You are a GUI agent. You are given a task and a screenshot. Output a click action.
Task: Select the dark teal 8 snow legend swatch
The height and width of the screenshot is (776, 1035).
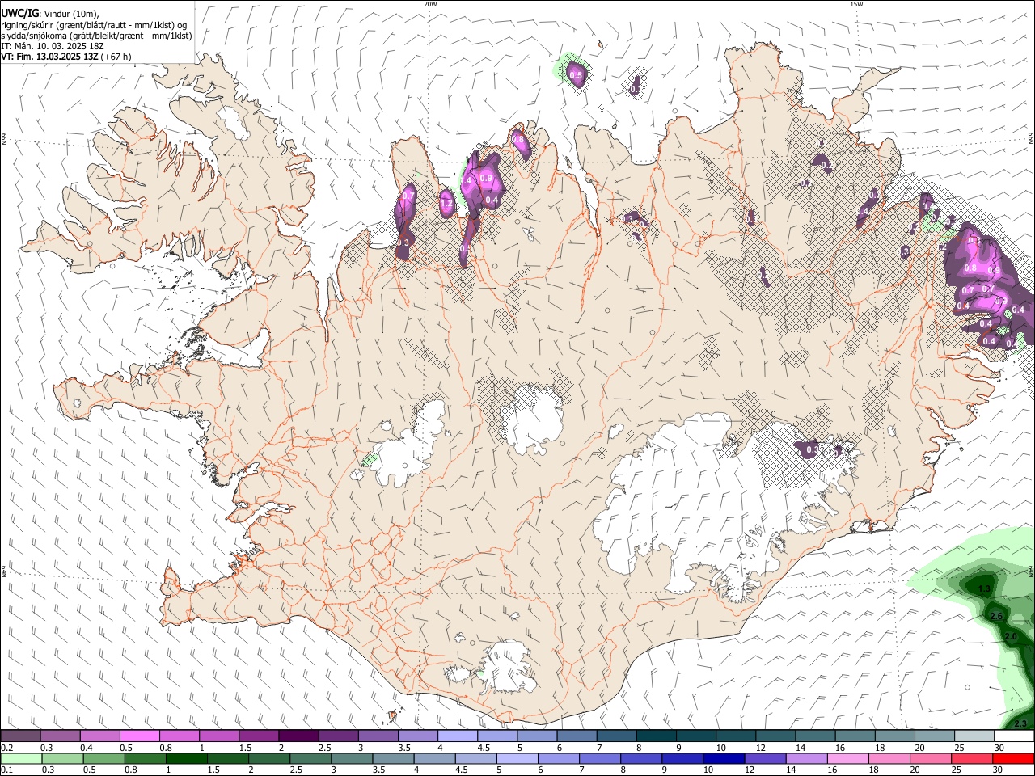click(656, 736)
